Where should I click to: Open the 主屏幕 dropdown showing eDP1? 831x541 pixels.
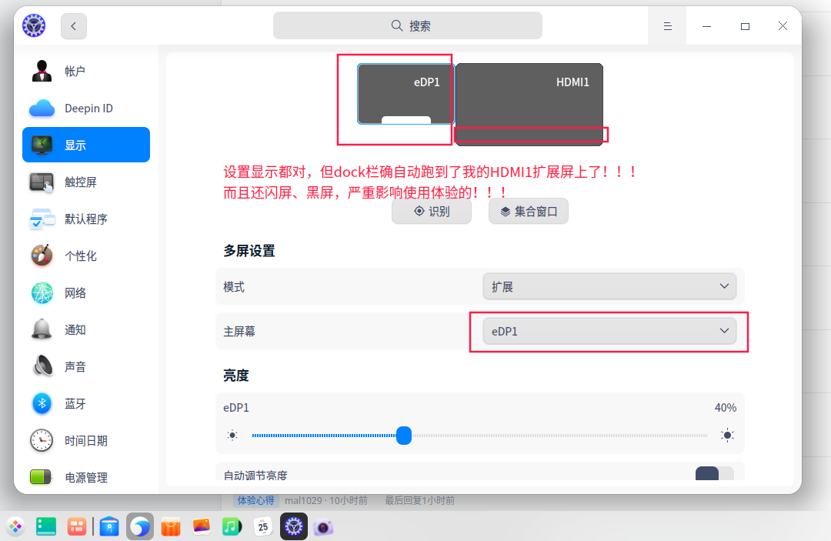pos(609,331)
